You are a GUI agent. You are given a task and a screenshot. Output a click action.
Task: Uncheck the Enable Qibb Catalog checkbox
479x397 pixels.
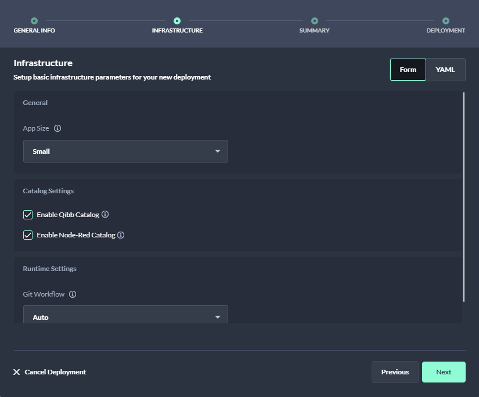[x=28, y=215]
